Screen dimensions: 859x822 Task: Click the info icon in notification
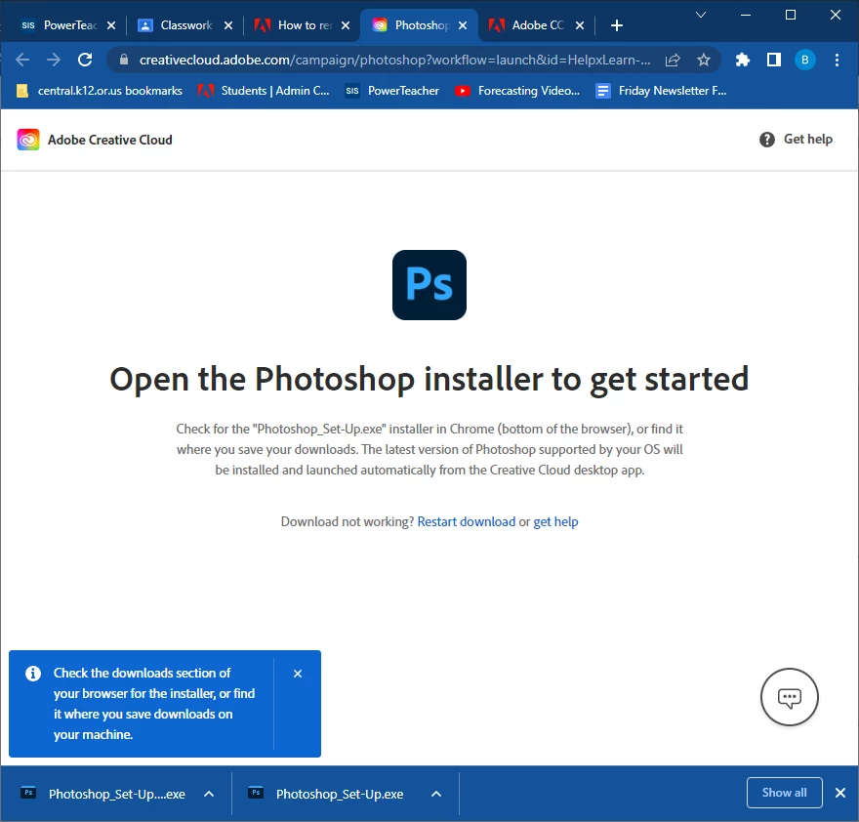pos(33,674)
